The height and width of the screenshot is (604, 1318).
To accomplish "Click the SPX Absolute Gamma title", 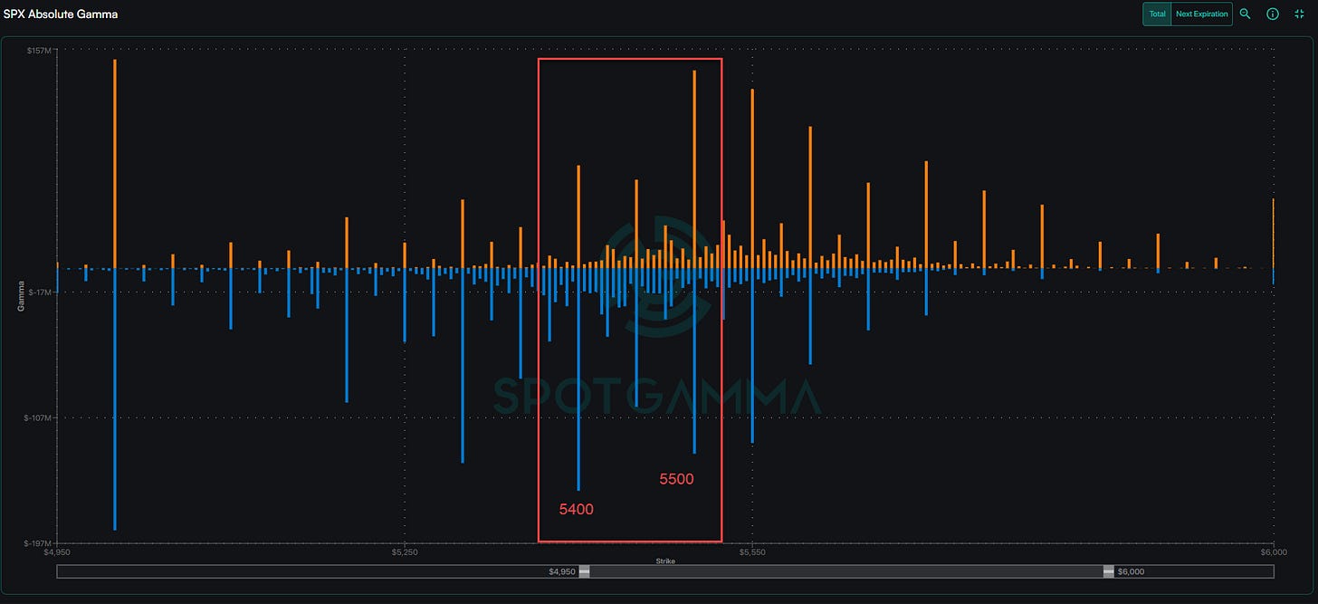I will pos(61,14).
